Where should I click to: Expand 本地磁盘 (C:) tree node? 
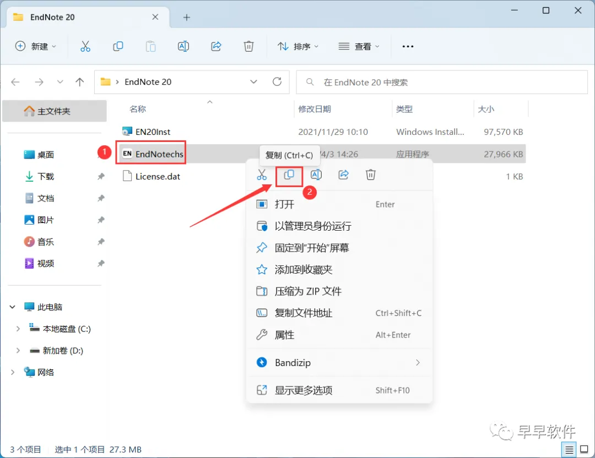click(x=18, y=329)
